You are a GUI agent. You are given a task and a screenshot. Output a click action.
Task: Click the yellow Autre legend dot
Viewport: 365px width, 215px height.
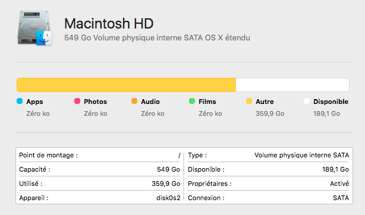point(249,101)
